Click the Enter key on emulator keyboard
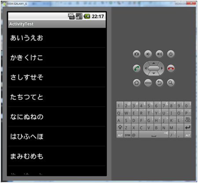 pyautogui.click(x=187, y=127)
